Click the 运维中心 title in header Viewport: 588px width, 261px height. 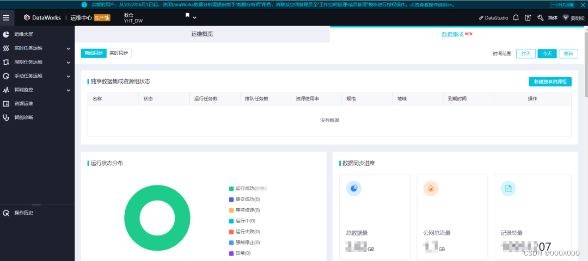[x=81, y=17]
